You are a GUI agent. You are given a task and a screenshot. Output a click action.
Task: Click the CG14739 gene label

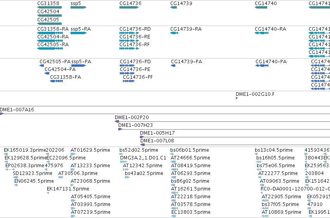pos(181,3)
